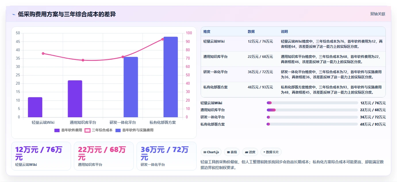Click the 私有化部署方案 progress bar
The height and width of the screenshot is (182, 397).
[x=312, y=124]
